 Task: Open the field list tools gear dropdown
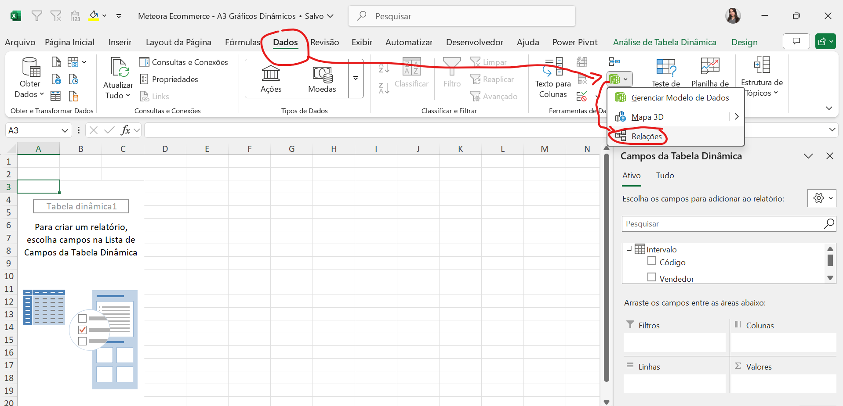point(821,198)
